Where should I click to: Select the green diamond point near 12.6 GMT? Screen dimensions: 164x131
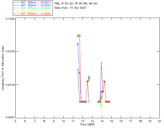(x=89, y=76)
